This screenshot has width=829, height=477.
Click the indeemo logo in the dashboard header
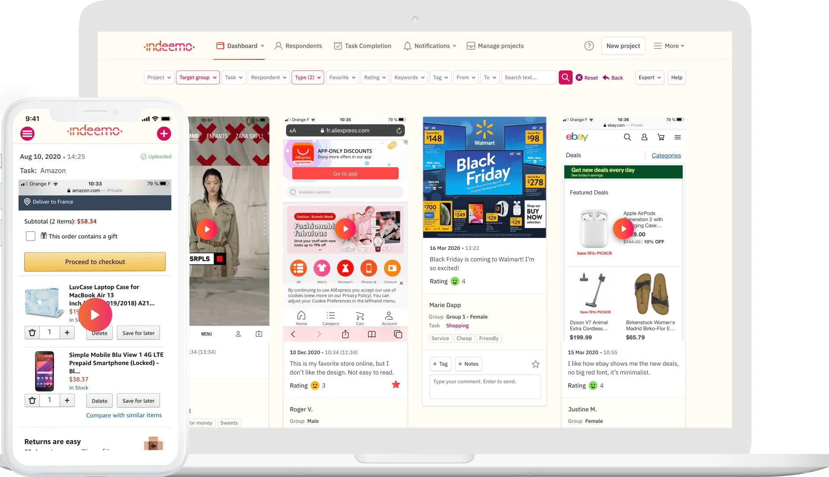[169, 46]
